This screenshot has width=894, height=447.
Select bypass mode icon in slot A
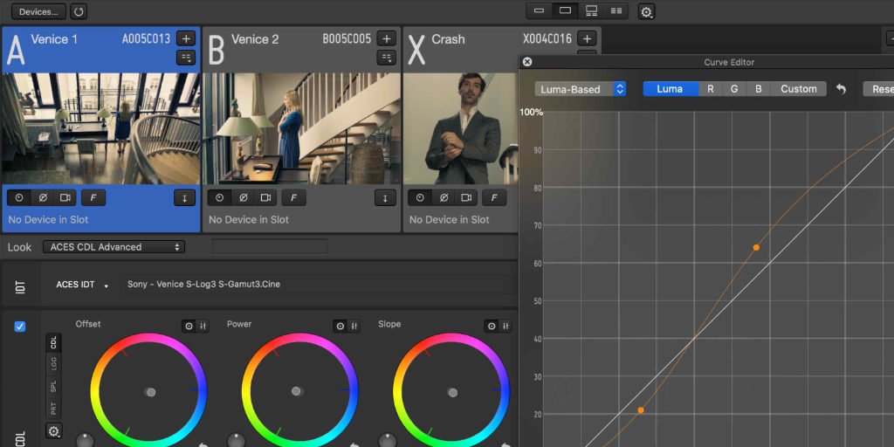(42, 198)
